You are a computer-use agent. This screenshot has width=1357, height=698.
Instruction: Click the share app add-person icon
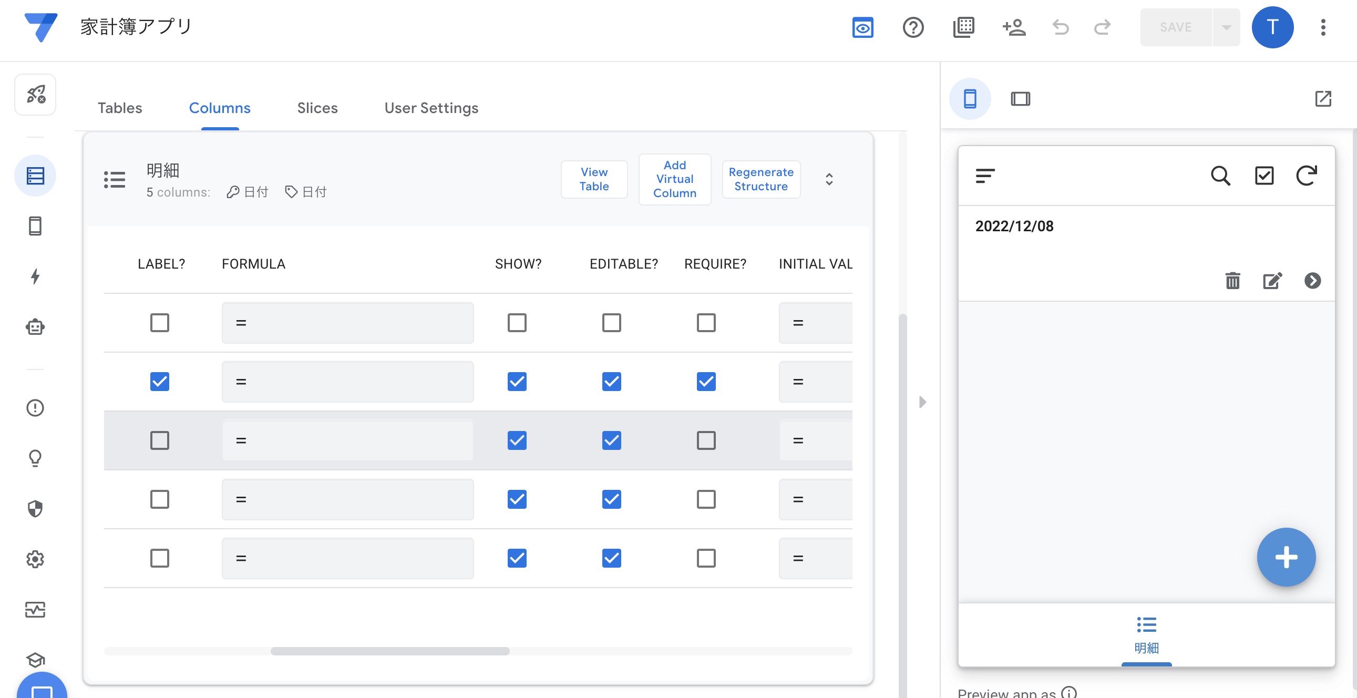click(1013, 27)
